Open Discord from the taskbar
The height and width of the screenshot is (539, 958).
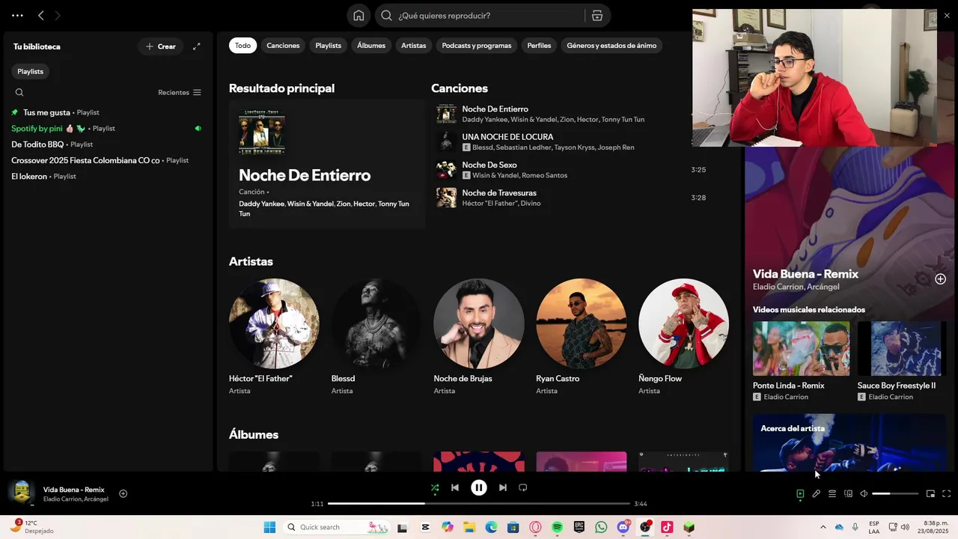click(x=623, y=527)
